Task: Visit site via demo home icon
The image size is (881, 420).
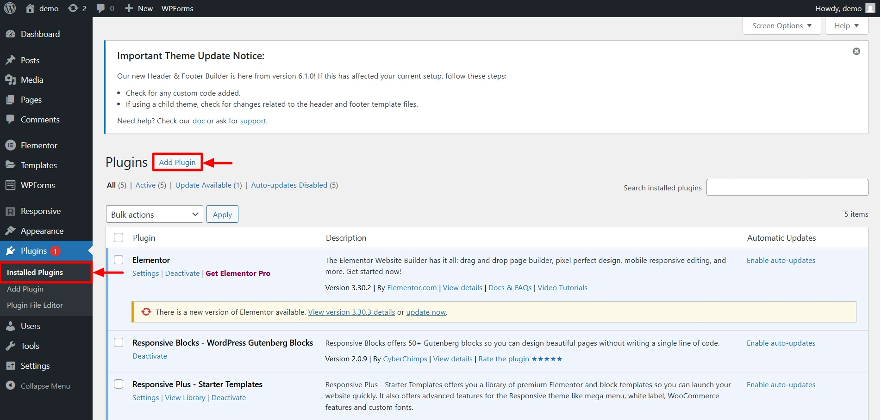Action: click(x=30, y=8)
